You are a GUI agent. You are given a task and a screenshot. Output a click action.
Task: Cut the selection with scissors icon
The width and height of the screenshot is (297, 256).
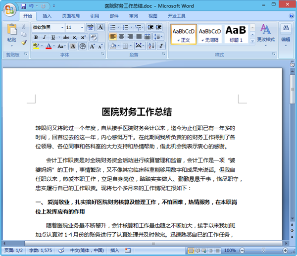click(x=24, y=27)
